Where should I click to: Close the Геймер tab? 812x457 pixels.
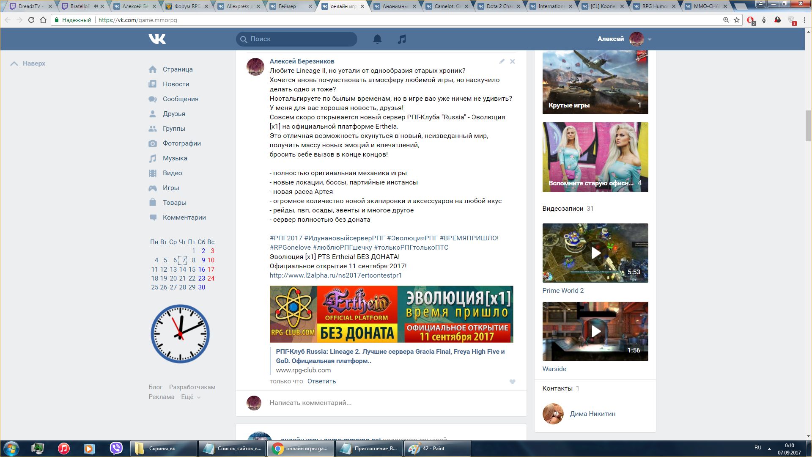pyautogui.click(x=310, y=6)
